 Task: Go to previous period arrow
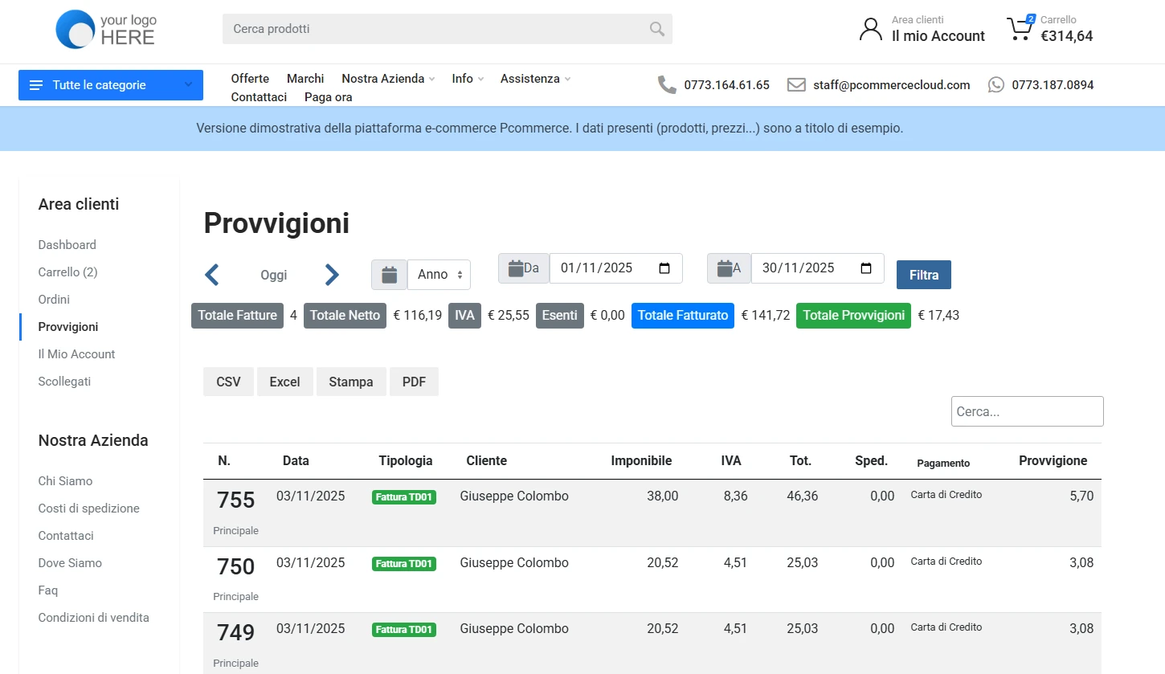(x=212, y=275)
